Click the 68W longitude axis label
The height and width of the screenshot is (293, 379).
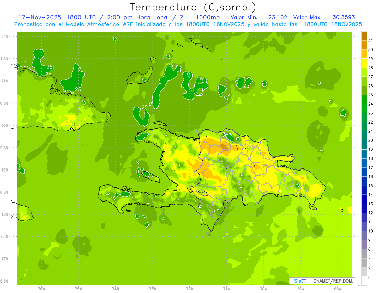tap(338, 289)
